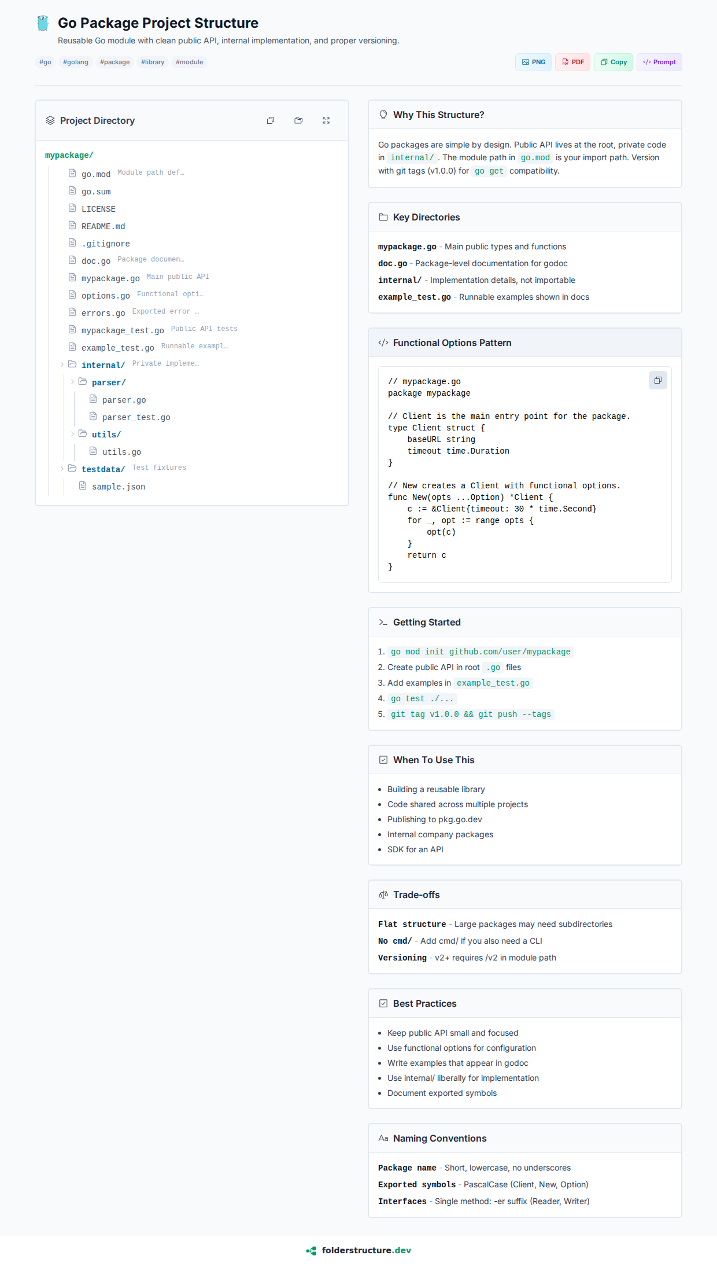Download the structure as PDF
Viewport: 717px width, 1266px height.
(572, 62)
